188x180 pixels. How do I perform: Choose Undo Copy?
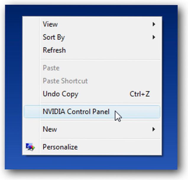pos(61,94)
